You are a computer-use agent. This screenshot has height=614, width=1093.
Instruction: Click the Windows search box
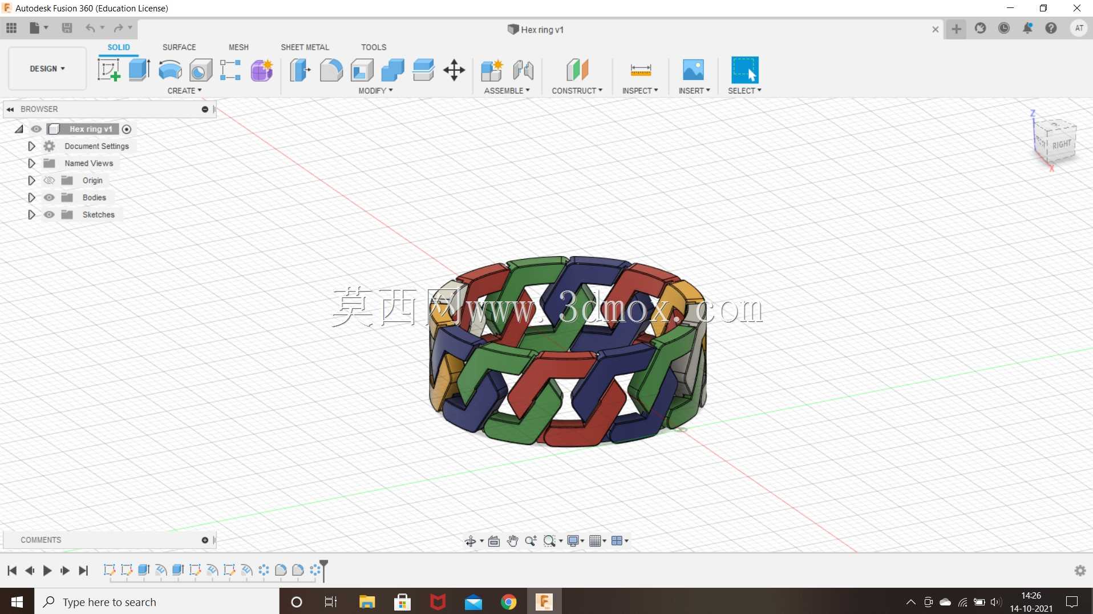[x=157, y=602]
